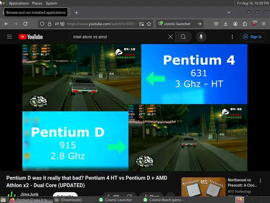Click the Firefox workspace switcher thumbnail

[x=240, y=200]
